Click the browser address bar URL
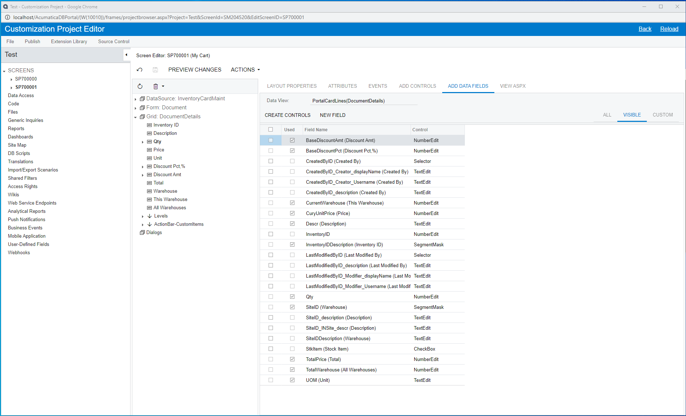 (x=159, y=17)
